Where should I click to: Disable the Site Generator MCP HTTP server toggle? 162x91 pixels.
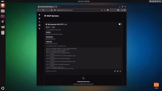point(120,24)
